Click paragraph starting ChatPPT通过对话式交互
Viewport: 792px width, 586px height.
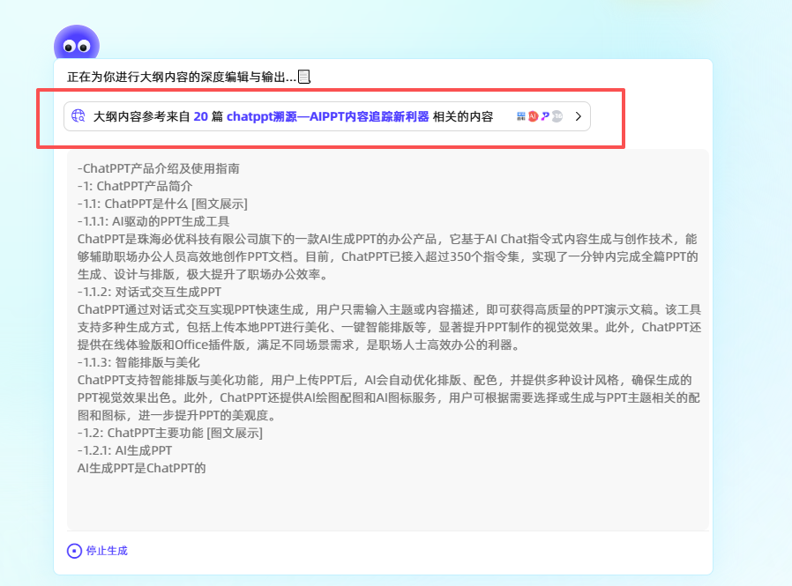pos(389,327)
